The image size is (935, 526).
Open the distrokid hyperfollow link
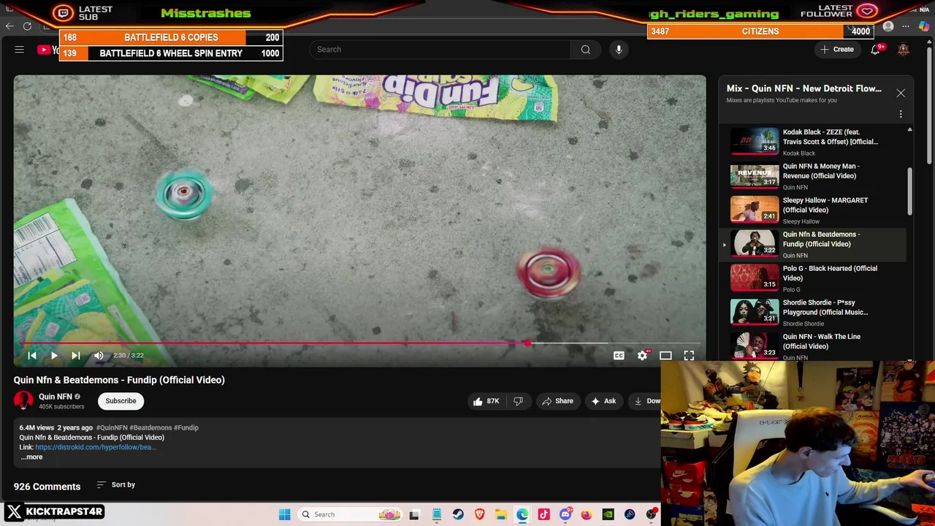tap(95, 447)
